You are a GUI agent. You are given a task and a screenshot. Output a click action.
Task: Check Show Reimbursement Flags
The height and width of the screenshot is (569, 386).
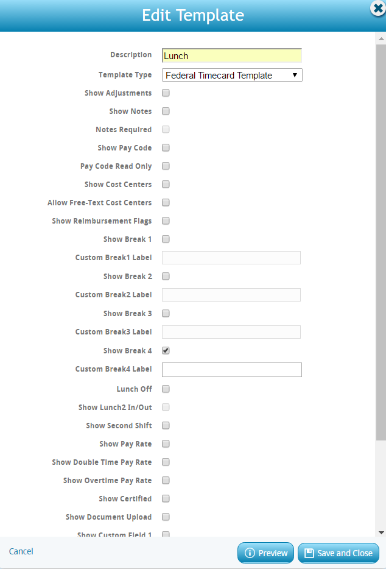tap(166, 221)
